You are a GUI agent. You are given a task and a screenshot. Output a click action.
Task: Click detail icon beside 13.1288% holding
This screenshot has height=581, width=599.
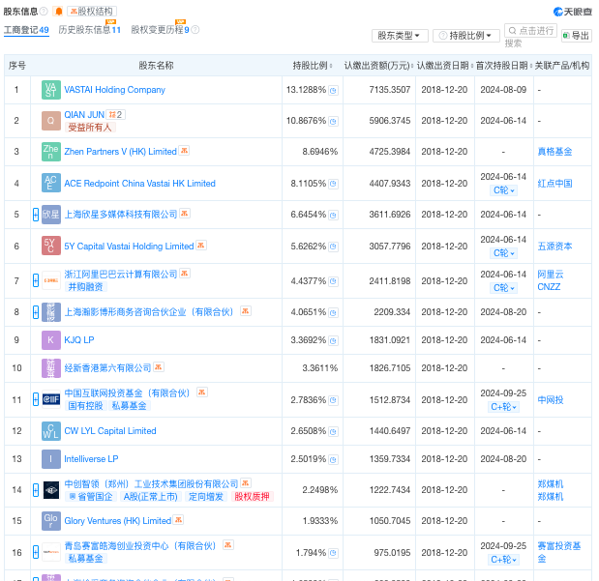(333, 91)
